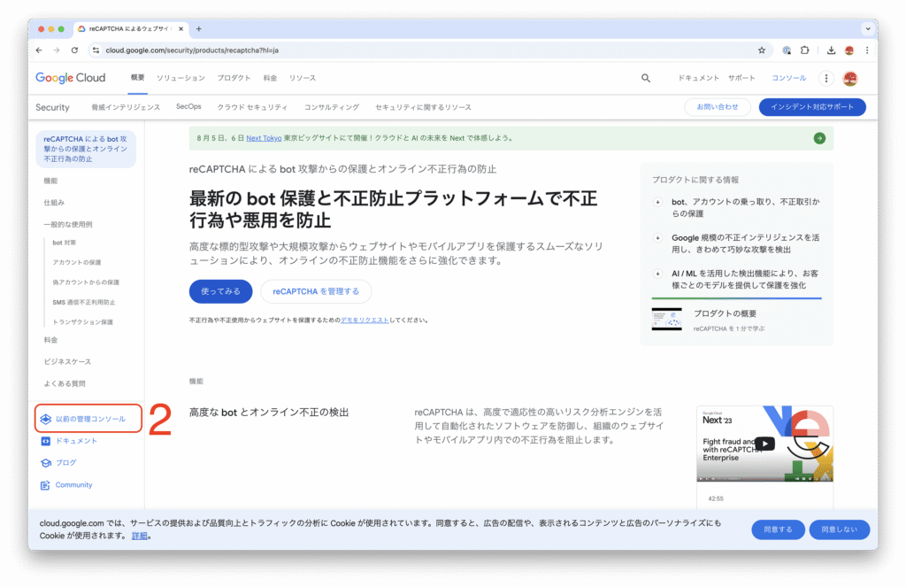
Task: Open the リソース menu
Action: click(303, 78)
